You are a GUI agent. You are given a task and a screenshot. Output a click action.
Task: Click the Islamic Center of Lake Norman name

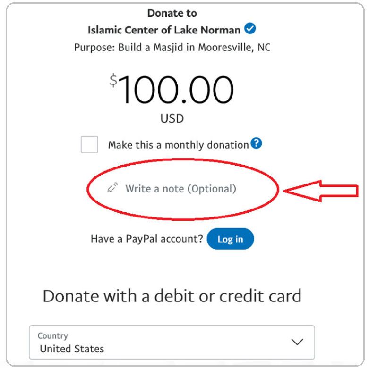(165, 30)
